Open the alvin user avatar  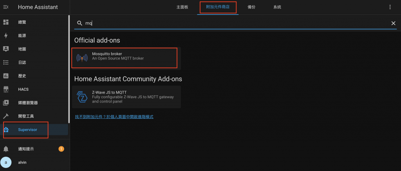[6, 162]
